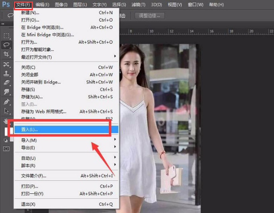Choose 存储为(A)... menu entry
The height and width of the screenshot is (213, 274).
pyautogui.click(x=66, y=97)
